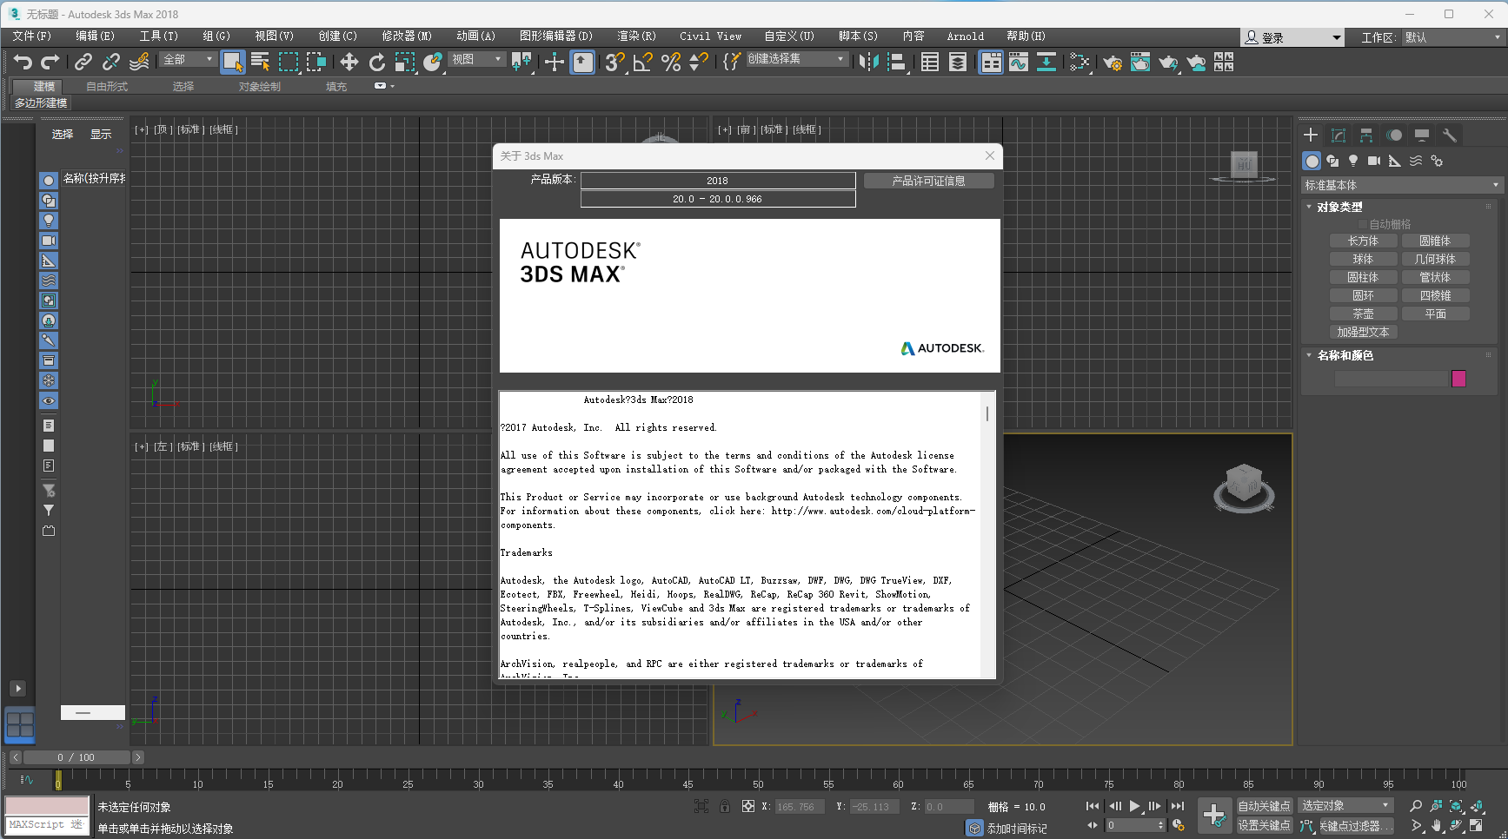This screenshot has width=1508, height=839.
Task: Click the Undo arrow in main toolbar
Action: tap(23, 62)
